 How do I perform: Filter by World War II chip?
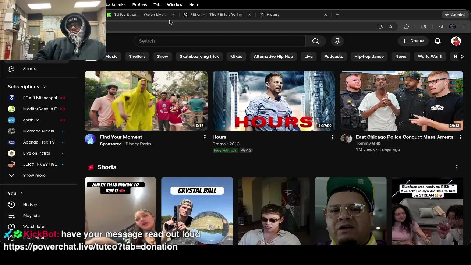pos(430,56)
